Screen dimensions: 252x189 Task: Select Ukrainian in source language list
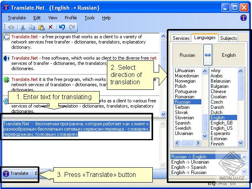(x=184, y=133)
